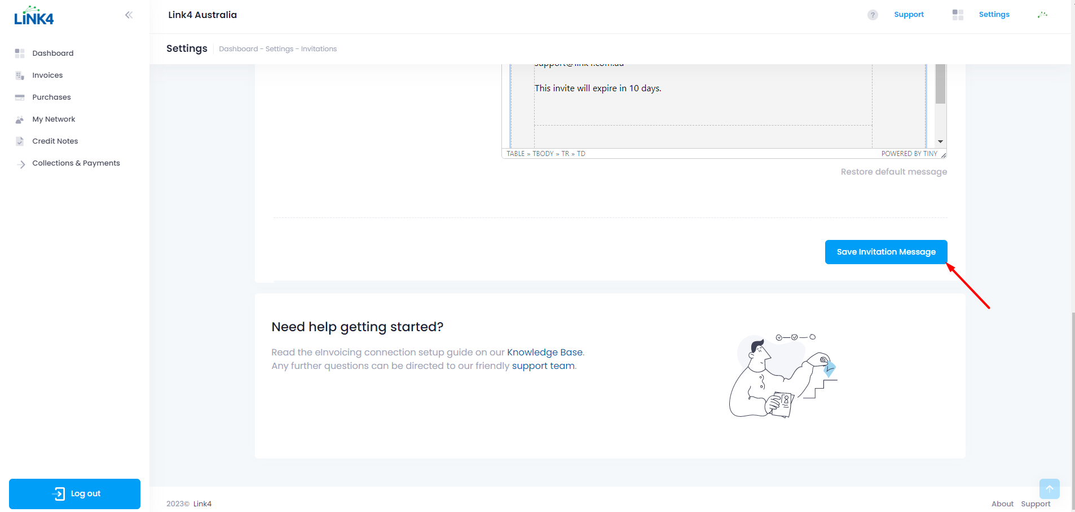Screen dimensions: 1075x512
Task: Click the editor scroll down arrow
Action: click(940, 142)
